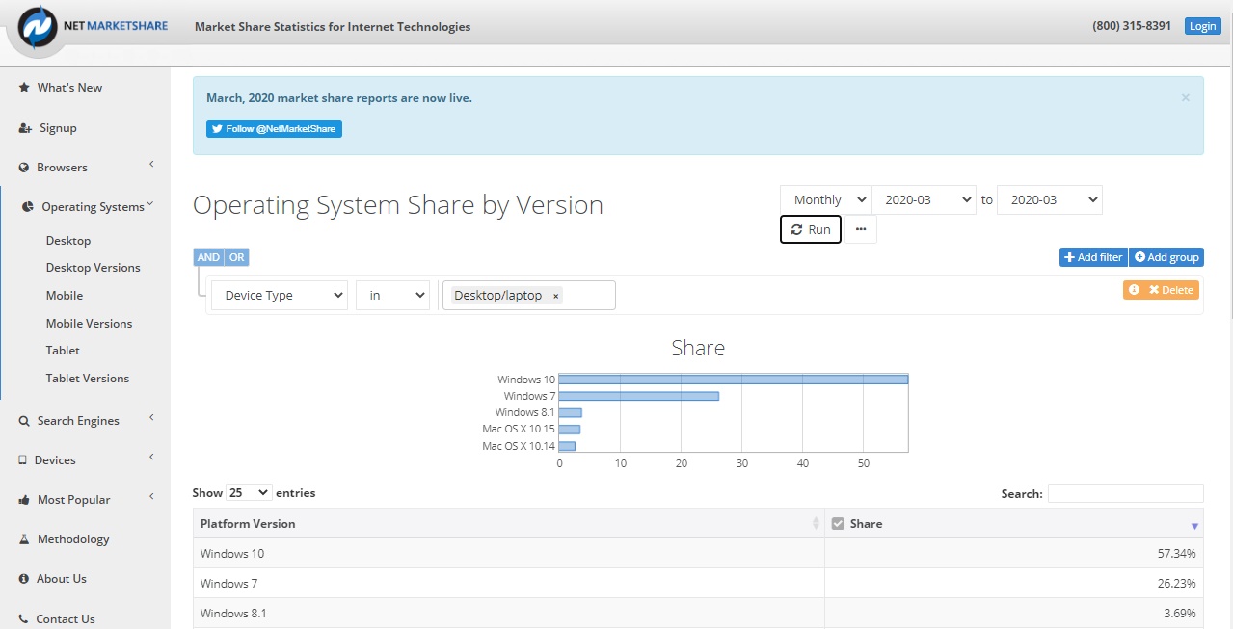Open Tablet Versions in sidebar
This screenshot has height=629, width=1233.
point(88,379)
